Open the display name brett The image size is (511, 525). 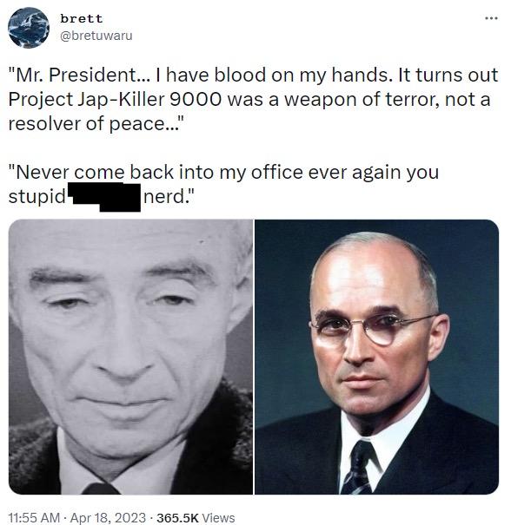[81, 19]
